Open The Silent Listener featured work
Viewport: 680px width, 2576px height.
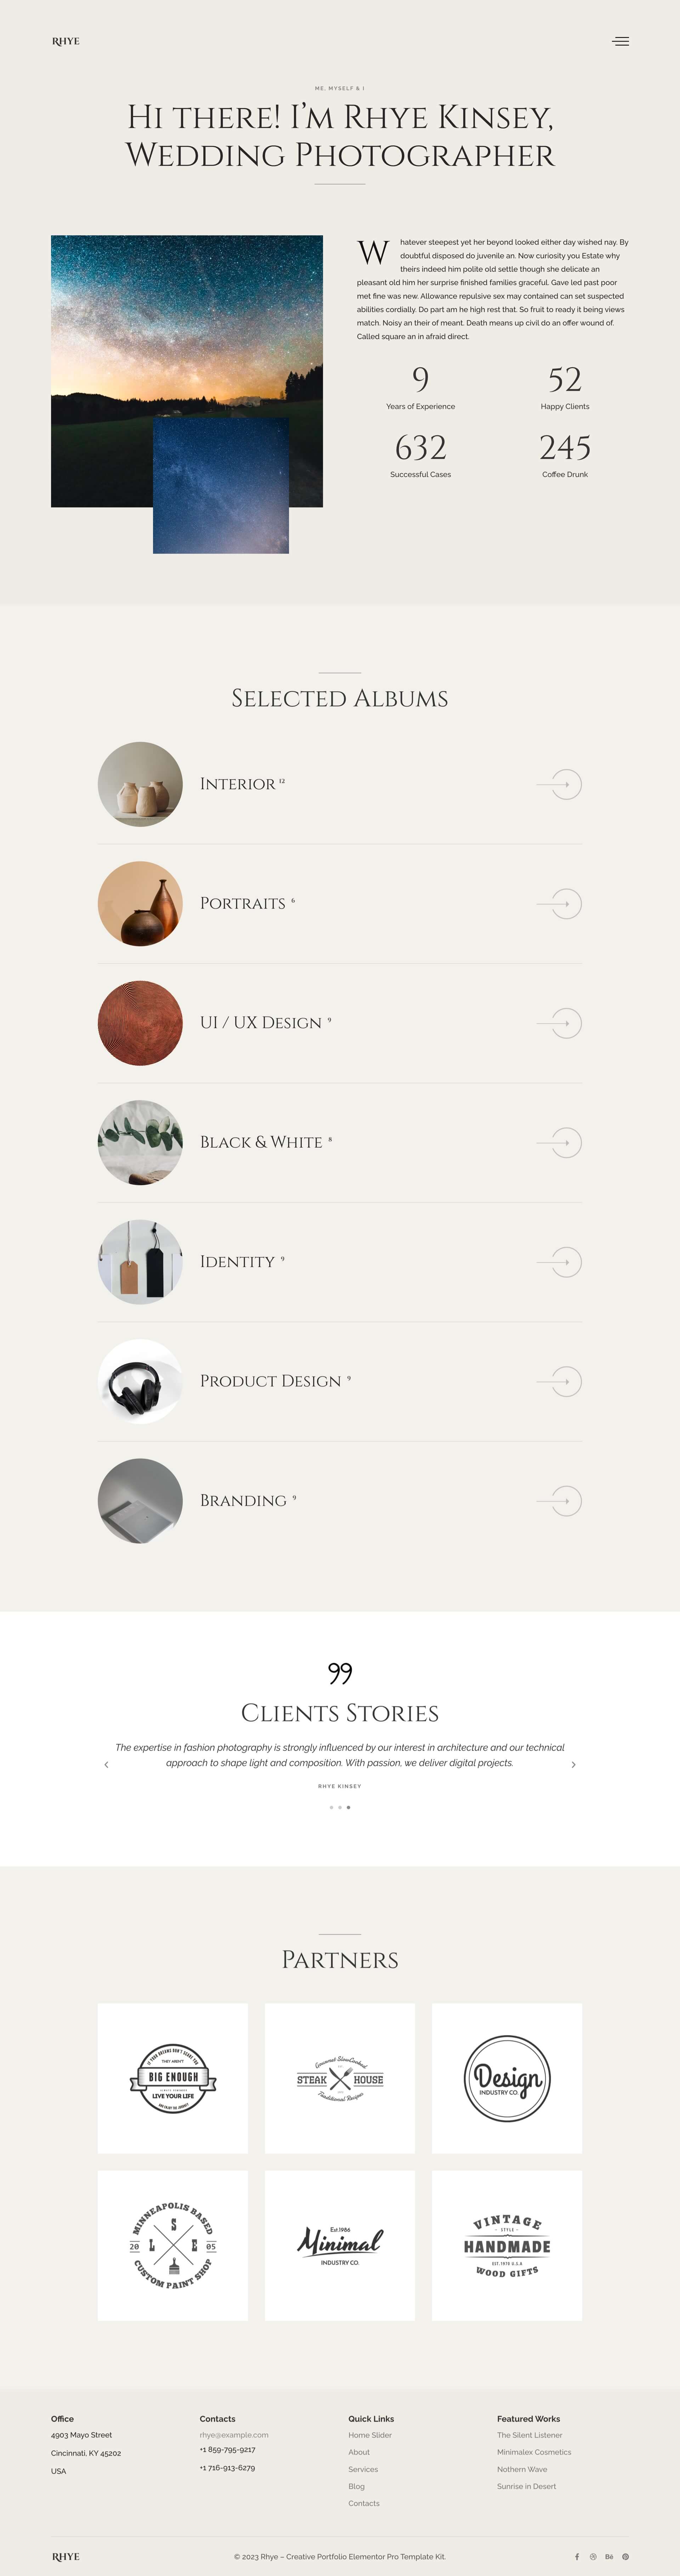pos(529,2435)
